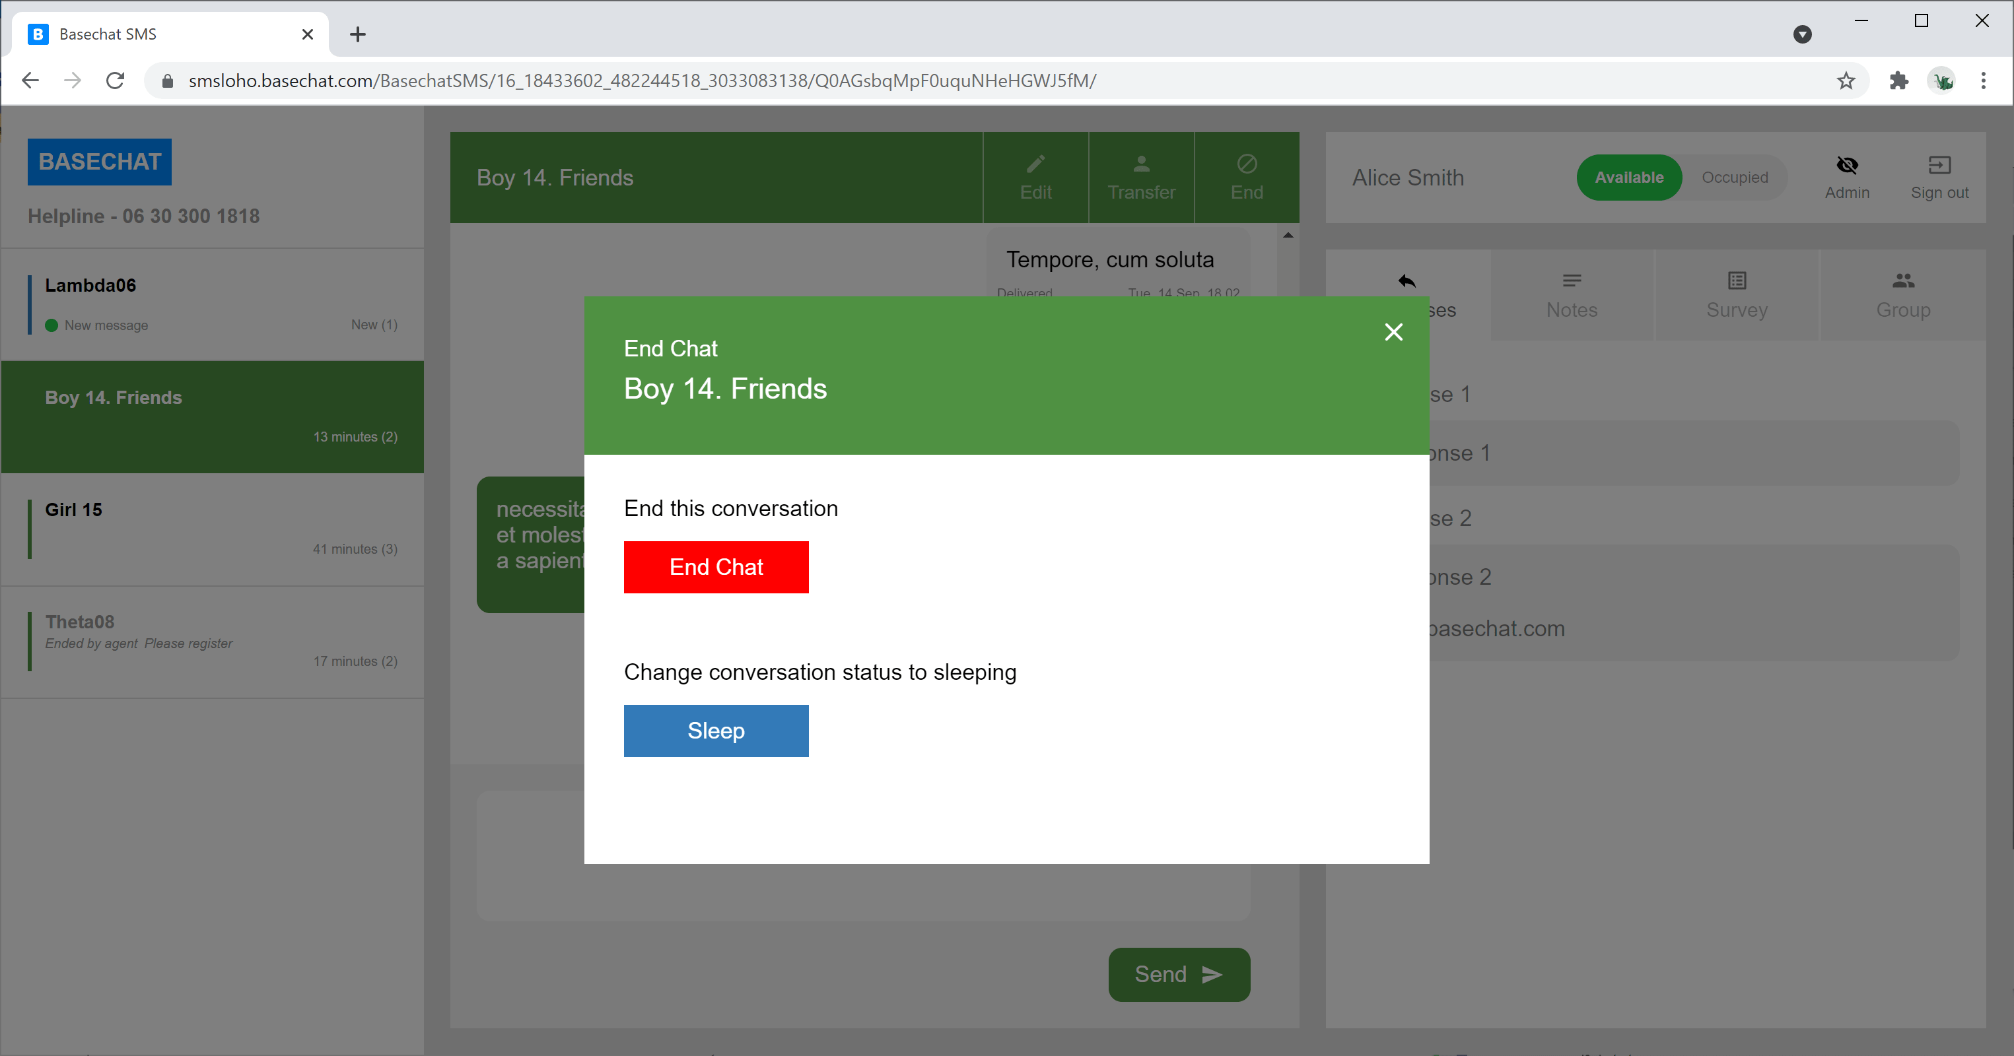Open Chrome profile dropdown arrow

pos(1802,34)
